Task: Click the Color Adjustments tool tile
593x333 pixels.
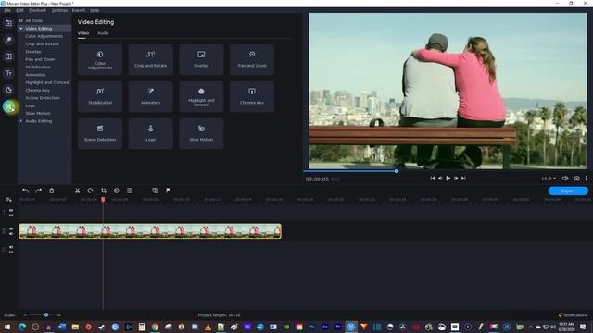Action: [100, 59]
